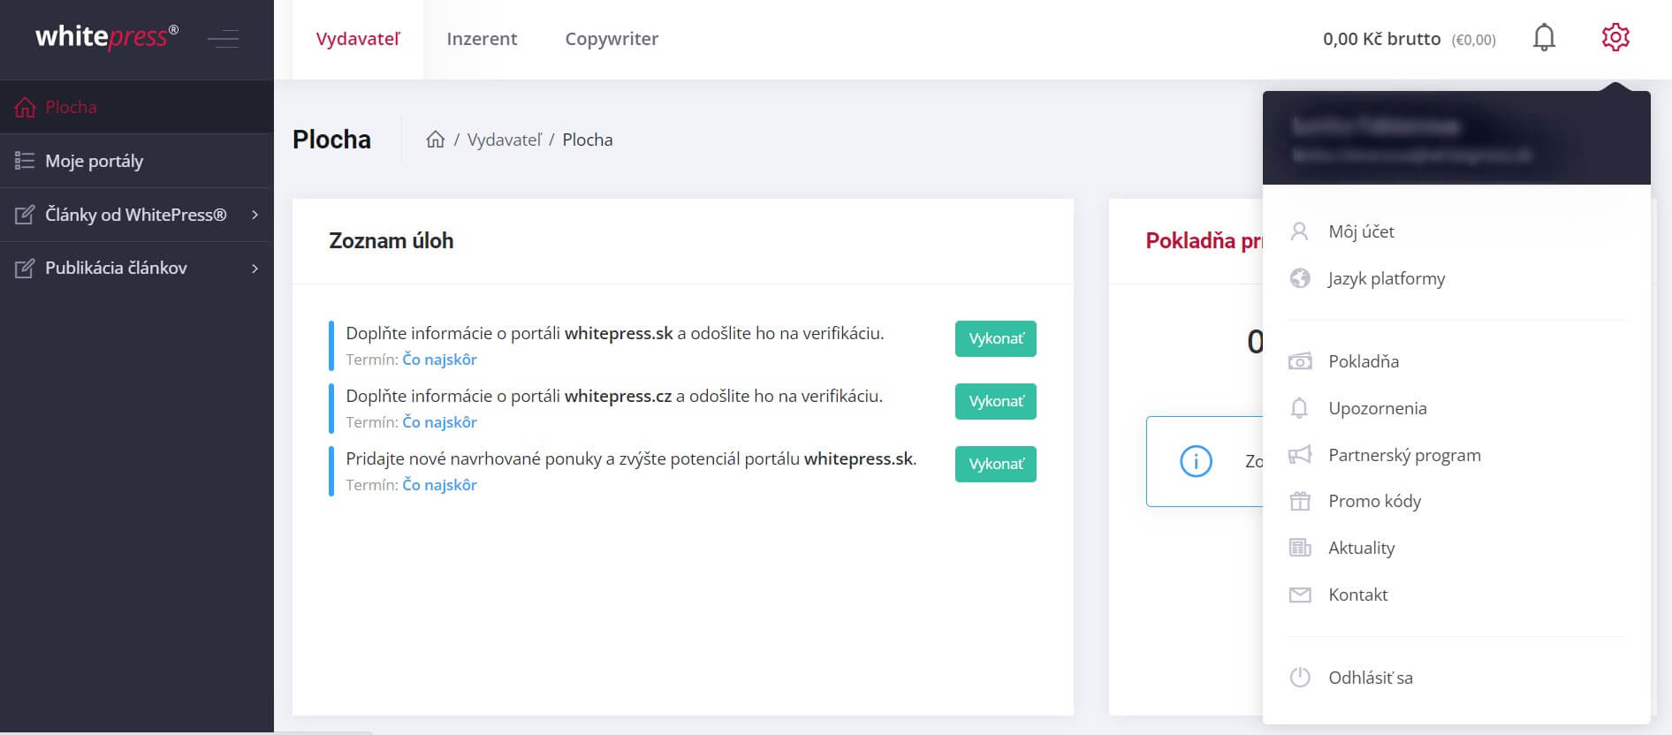The width and height of the screenshot is (1672, 735).
Task: Click the whitepress logo
Action: click(107, 36)
